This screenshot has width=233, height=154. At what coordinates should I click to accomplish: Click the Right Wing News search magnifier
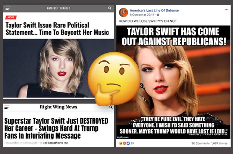click(x=111, y=107)
